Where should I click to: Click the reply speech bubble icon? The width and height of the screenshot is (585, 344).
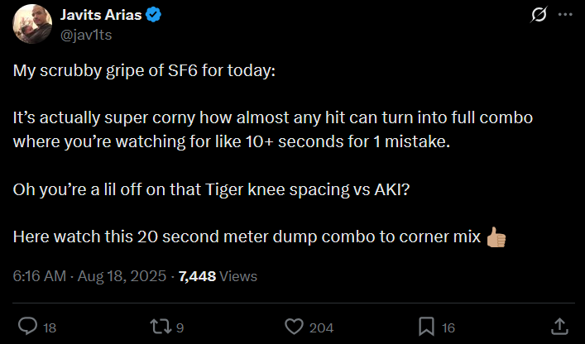point(27,327)
